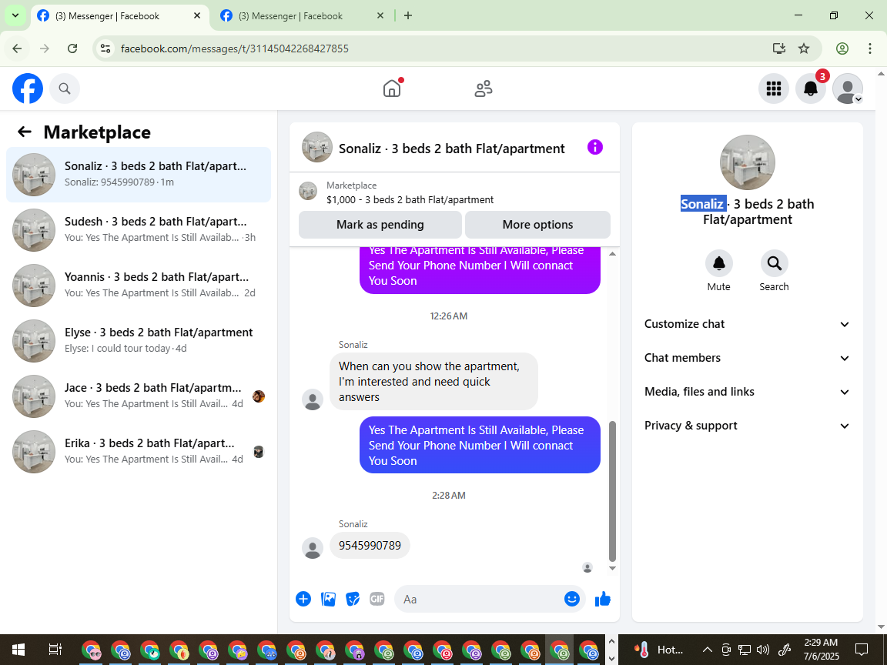Choose a GIF icon

pyautogui.click(x=377, y=599)
